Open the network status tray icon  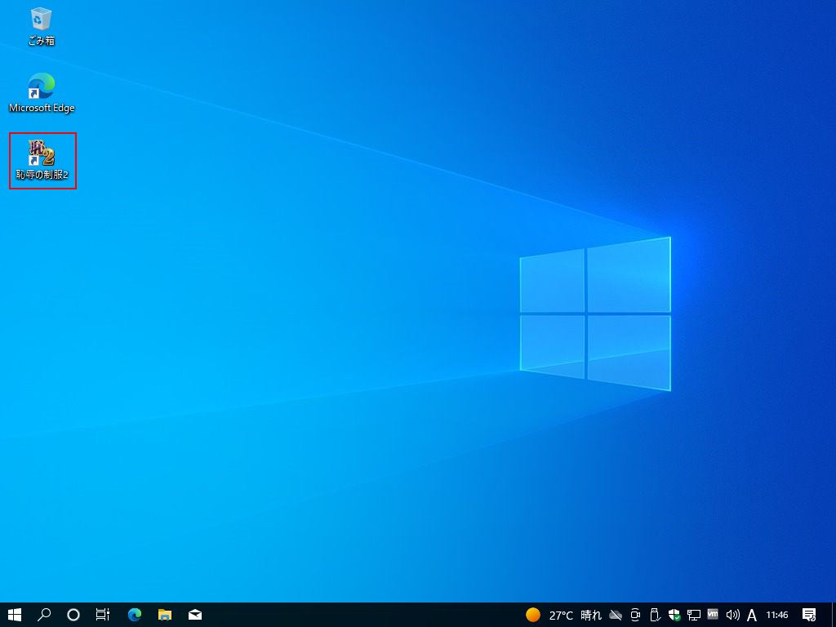click(694, 616)
